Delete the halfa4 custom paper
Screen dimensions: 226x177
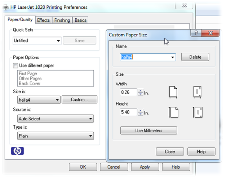tap(195, 57)
